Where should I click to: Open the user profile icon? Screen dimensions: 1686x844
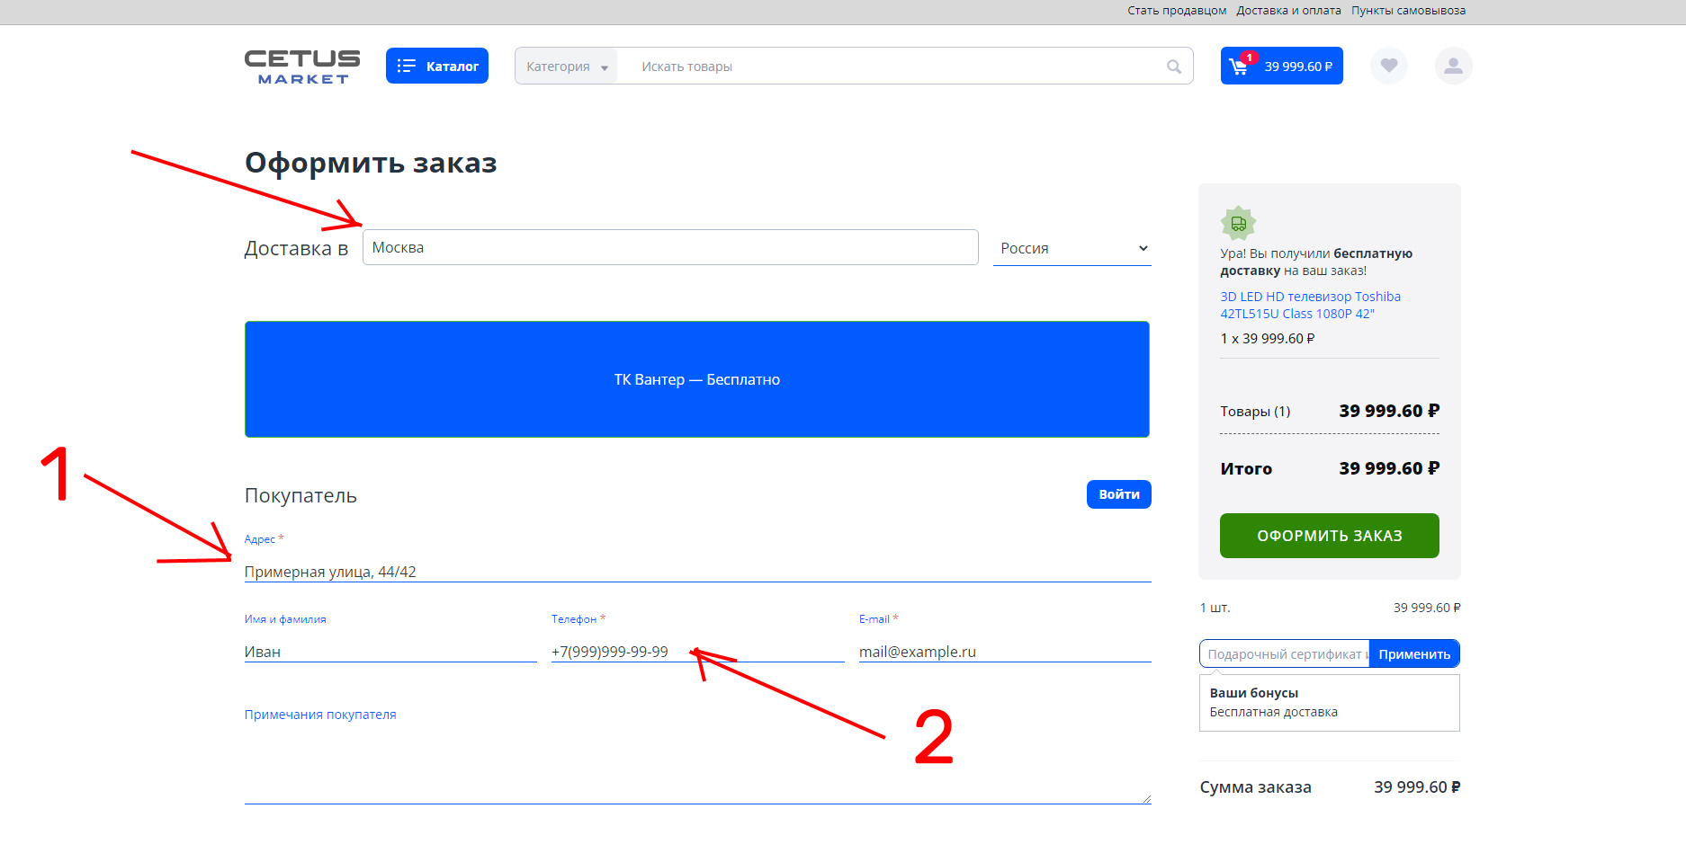point(1453,66)
